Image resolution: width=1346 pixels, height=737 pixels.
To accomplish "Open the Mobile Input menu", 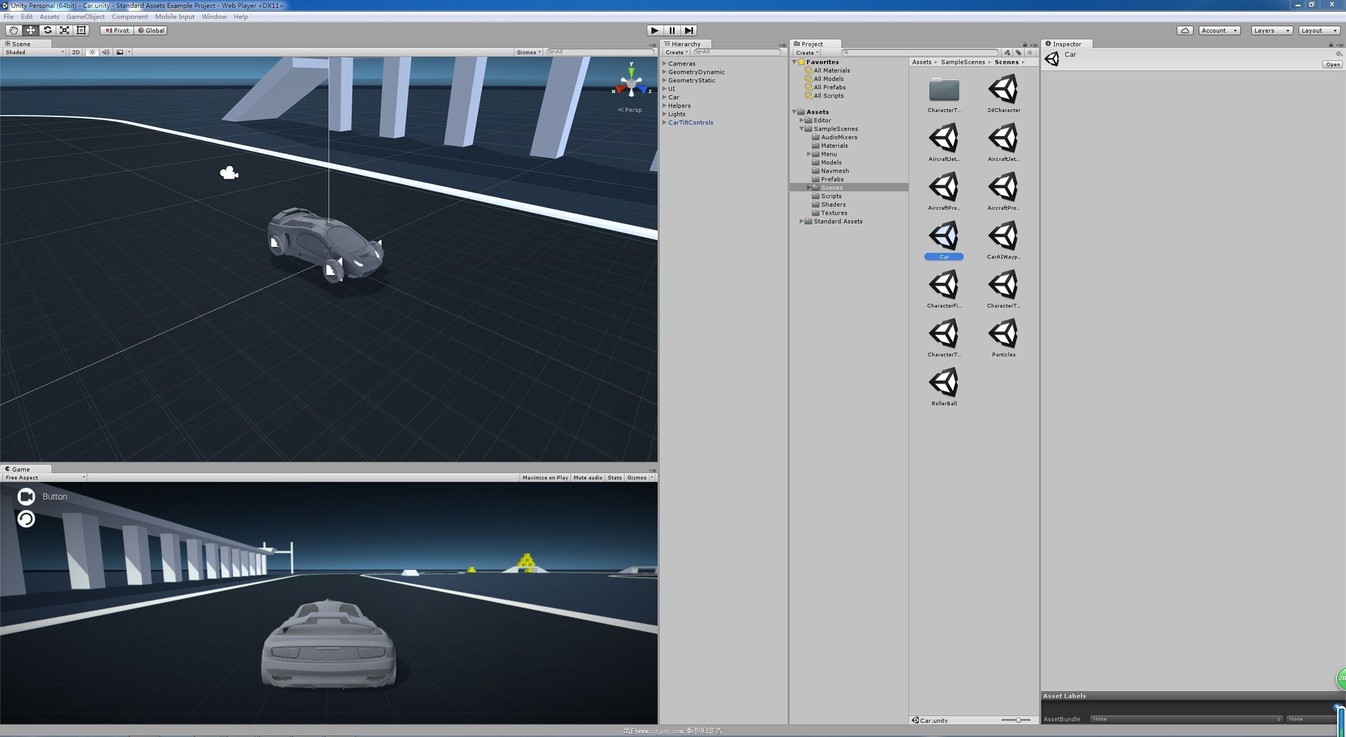I will click(x=175, y=17).
